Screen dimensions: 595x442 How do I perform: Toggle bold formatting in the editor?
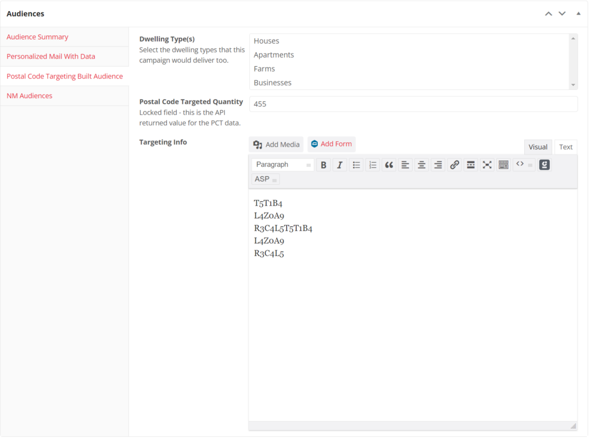pyautogui.click(x=324, y=165)
